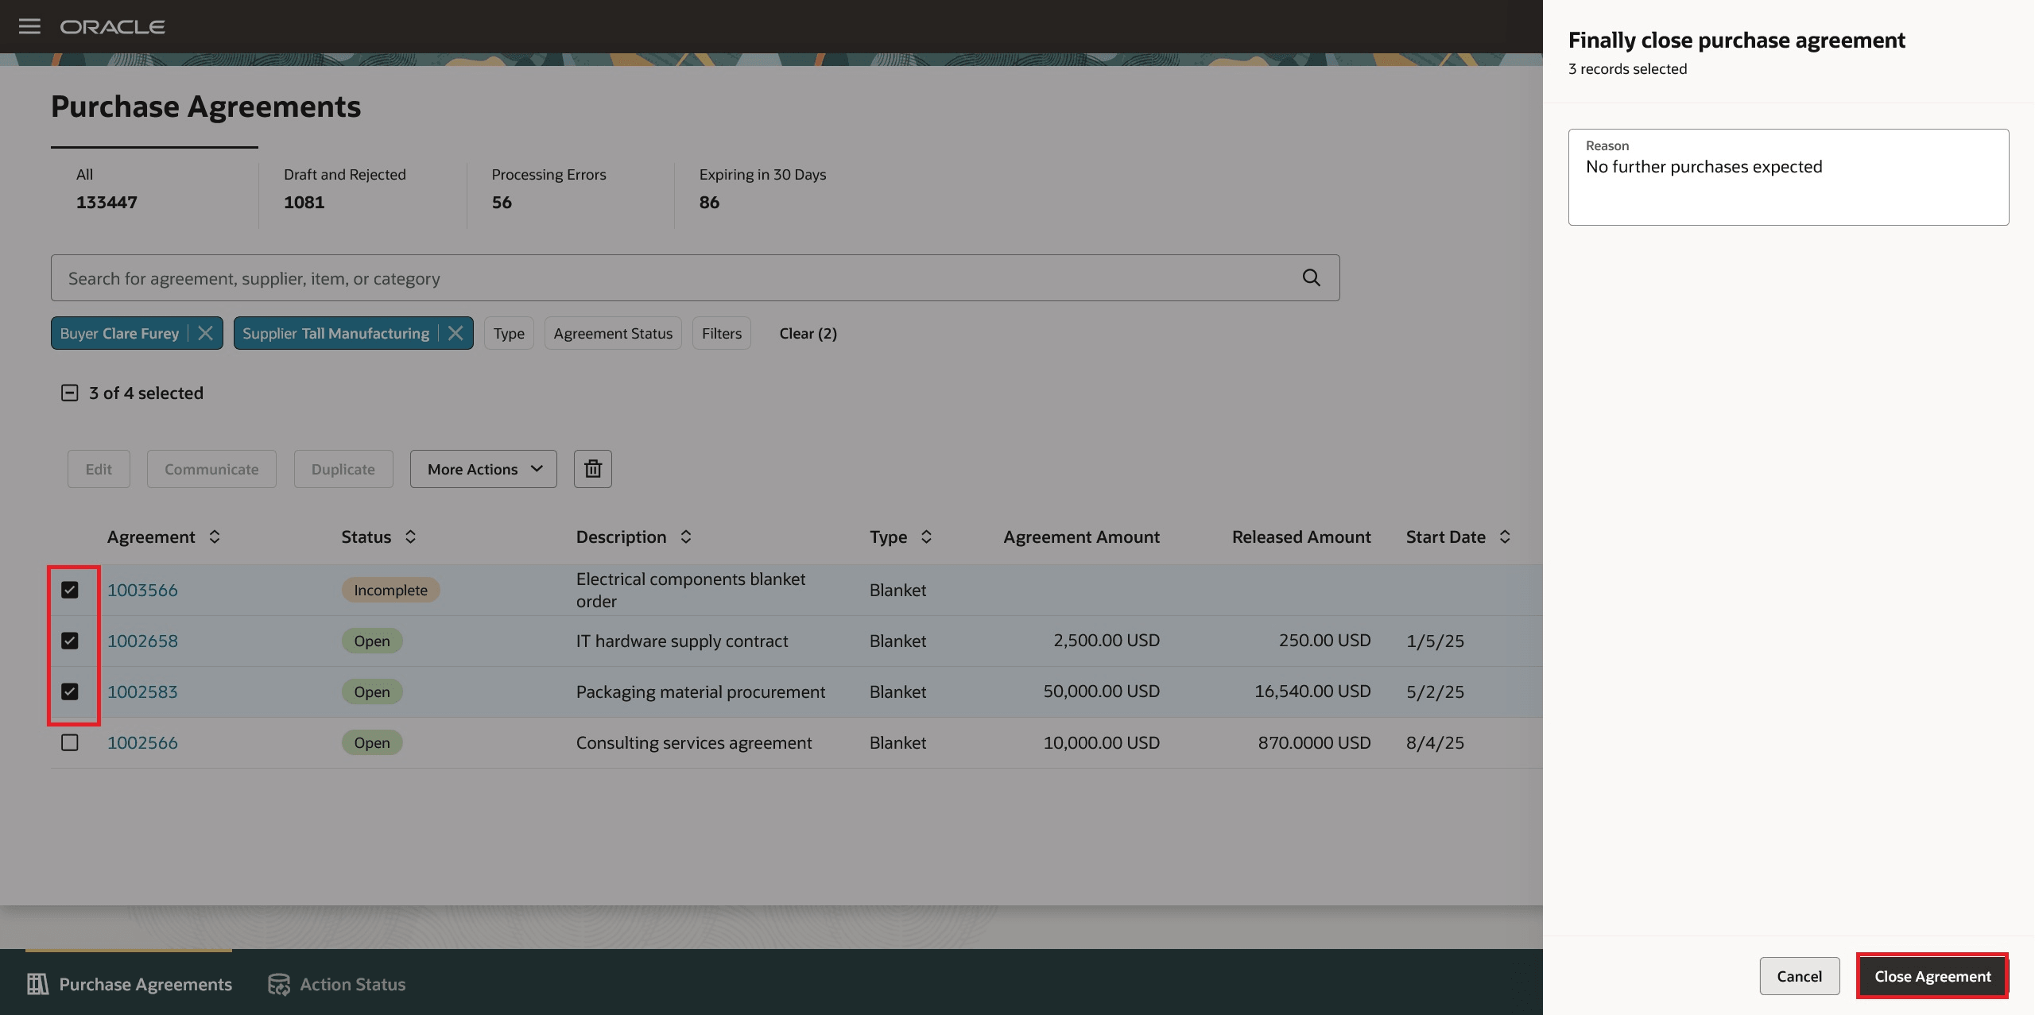Sort by Agreement column arrows

(215, 537)
